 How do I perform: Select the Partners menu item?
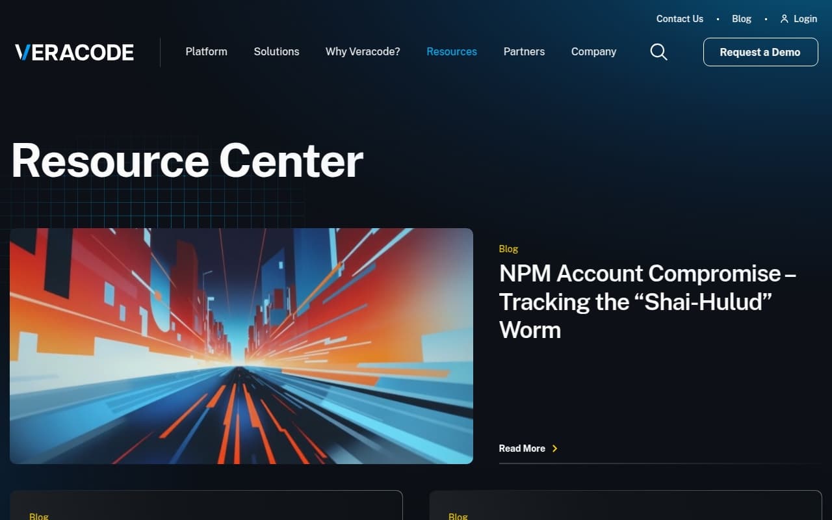(x=524, y=52)
